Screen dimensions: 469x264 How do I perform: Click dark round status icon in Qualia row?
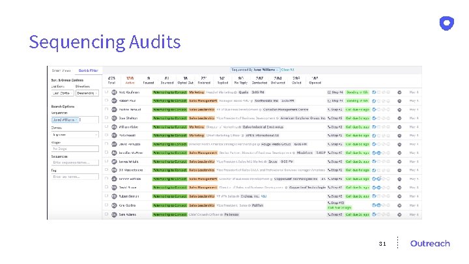pos(399,93)
